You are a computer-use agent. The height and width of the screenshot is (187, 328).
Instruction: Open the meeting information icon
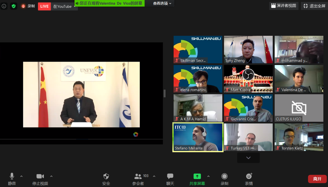4,6
